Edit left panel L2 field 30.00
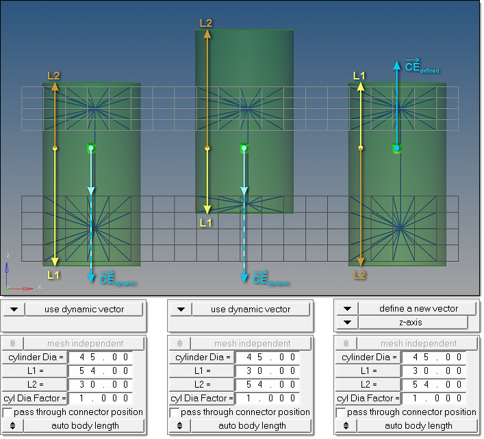The height and width of the screenshot is (439, 484). (101, 385)
